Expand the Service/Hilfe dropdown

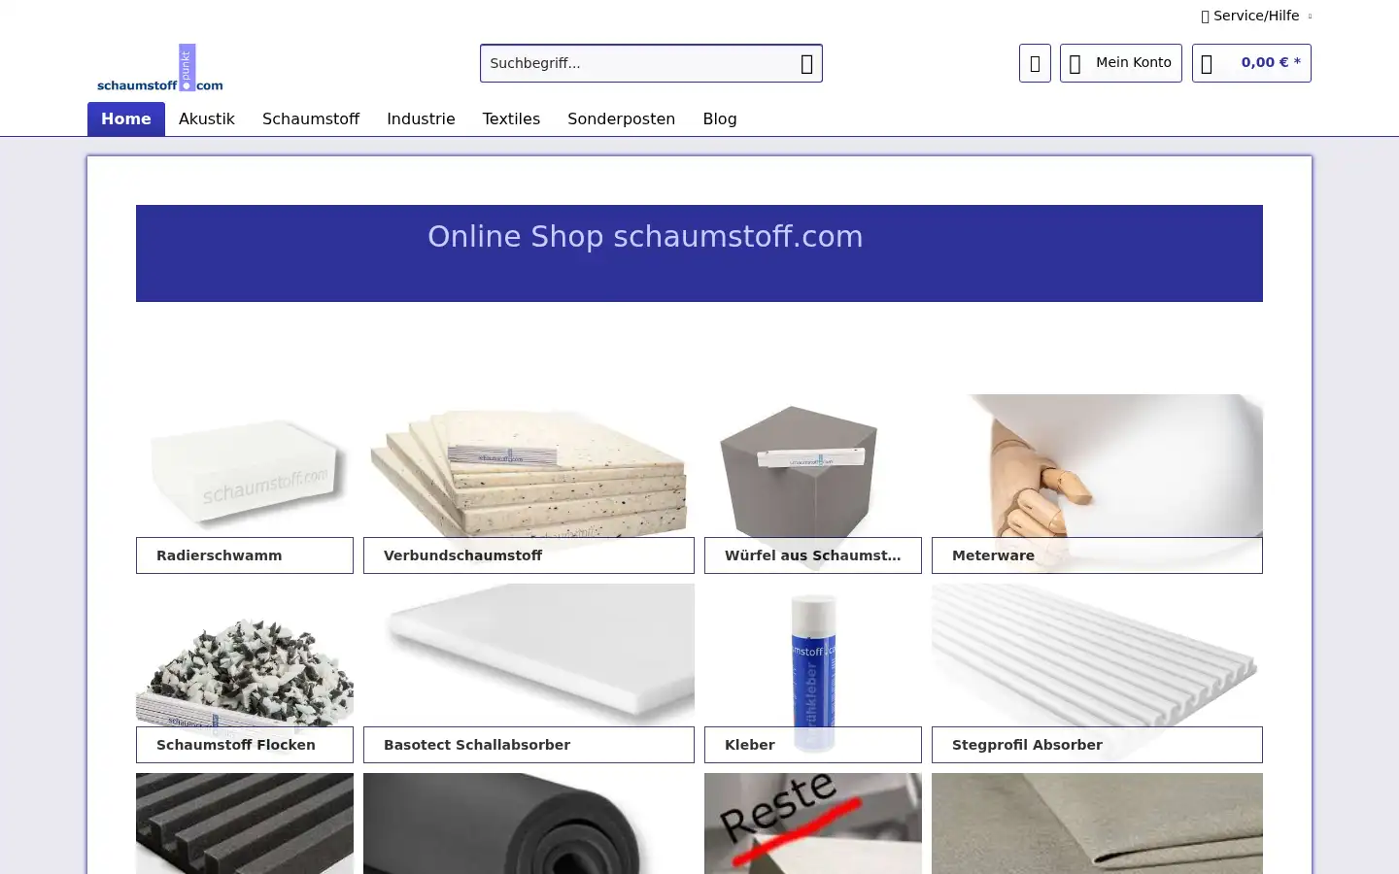(x=1256, y=16)
